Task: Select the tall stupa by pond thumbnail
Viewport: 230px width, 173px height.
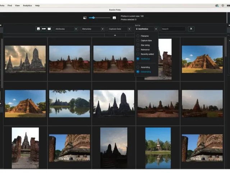Action: [158, 148]
